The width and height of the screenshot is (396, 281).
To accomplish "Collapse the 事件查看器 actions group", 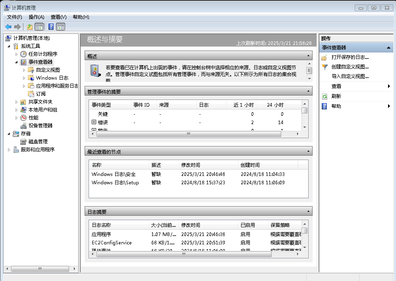I will (x=388, y=48).
